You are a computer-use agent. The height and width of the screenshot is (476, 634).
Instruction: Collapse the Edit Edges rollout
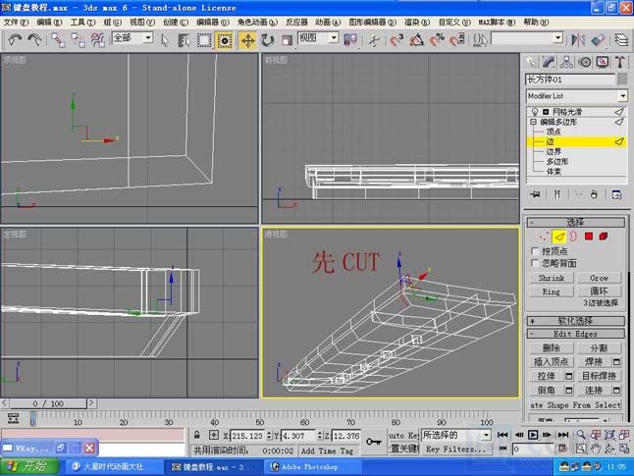pyautogui.click(x=575, y=334)
